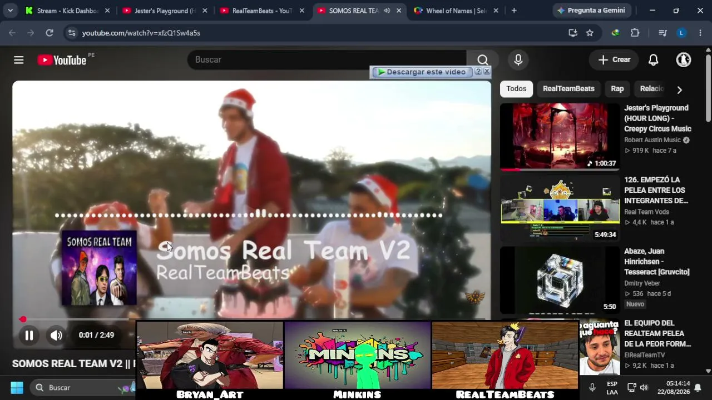Image resolution: width=712 pixels, height=400 pixels.
Task: Open the Chrome profile L avatar
Action: pyautogui.click(x=681, y=33)
